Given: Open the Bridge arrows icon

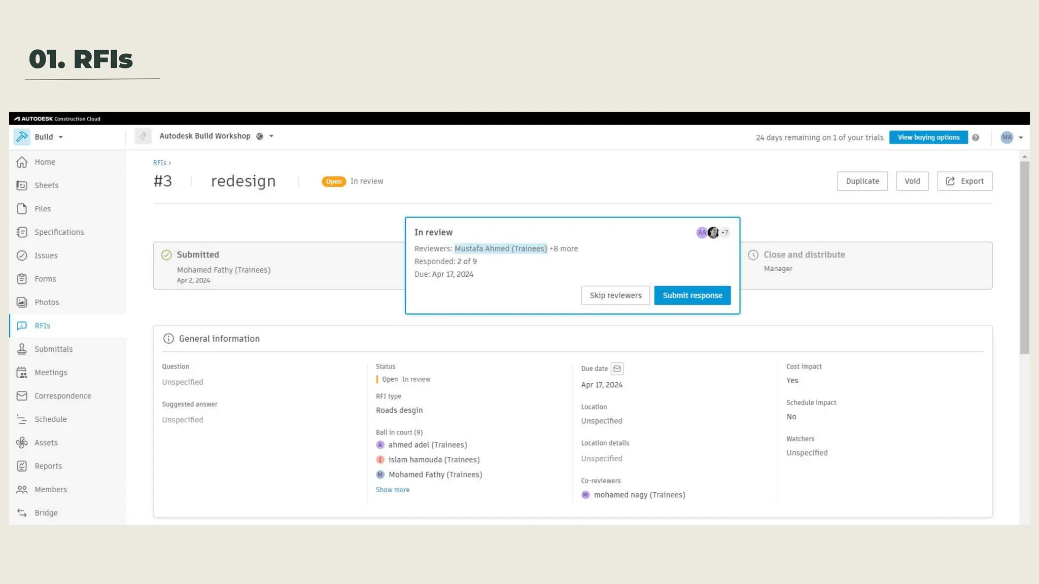Looking at the screenshot, I should (22, 513).
